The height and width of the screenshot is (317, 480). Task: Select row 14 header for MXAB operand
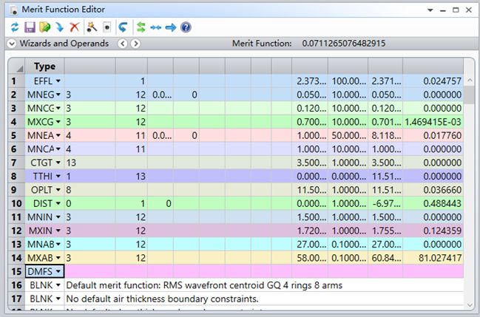[x=13, y=257]
